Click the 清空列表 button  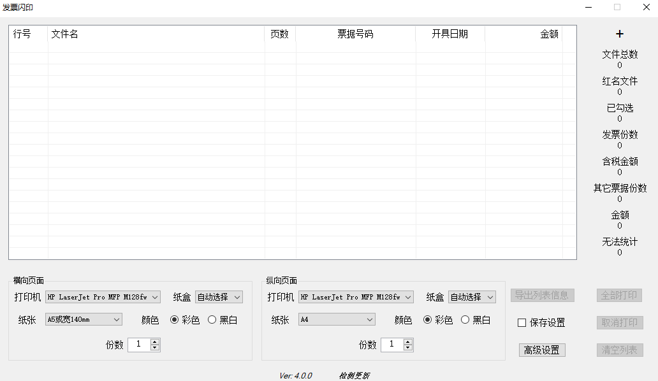point(619,350)
